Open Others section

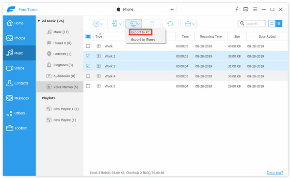19,113
